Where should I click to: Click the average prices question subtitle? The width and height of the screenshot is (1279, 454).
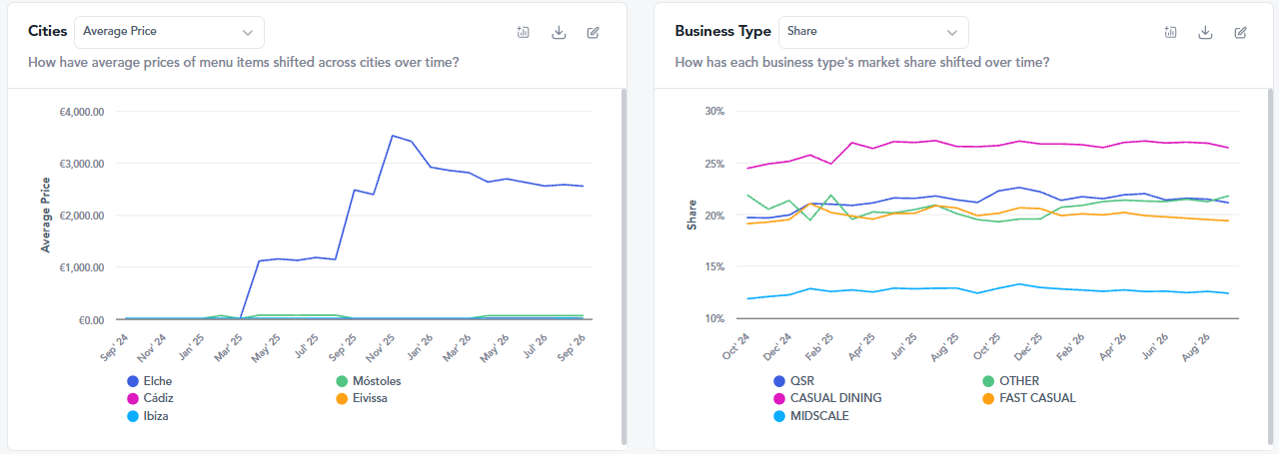point(244,62)
